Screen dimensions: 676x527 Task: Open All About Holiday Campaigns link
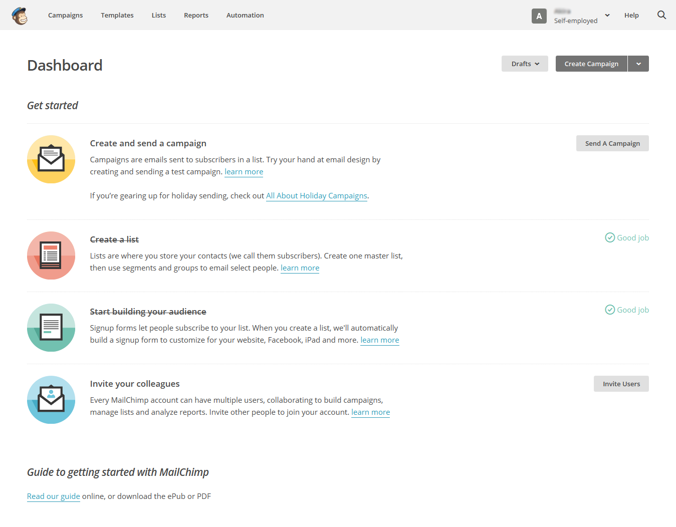[316, 196]
